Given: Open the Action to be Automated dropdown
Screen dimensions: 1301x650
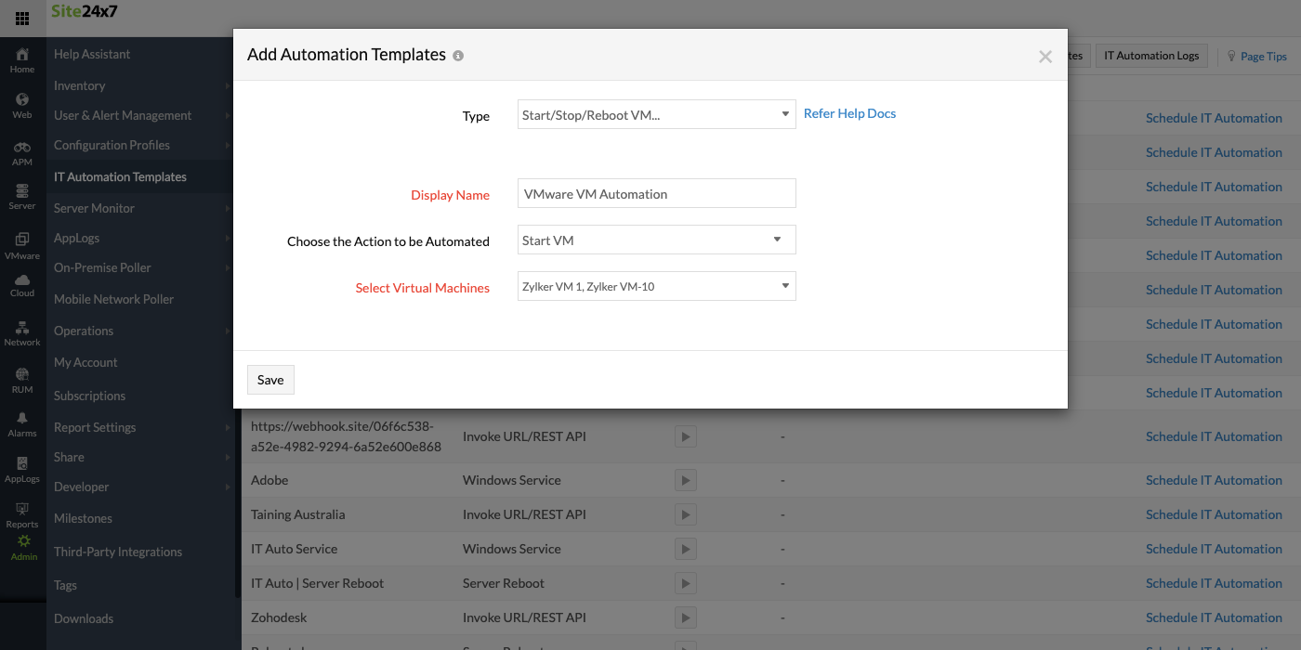Looking at the screenshot, I should (656, 240).
